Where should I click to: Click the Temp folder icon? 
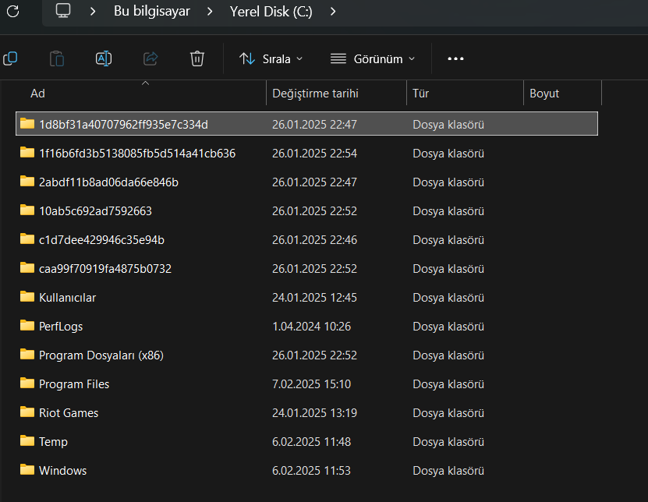[x=27, y=441]
